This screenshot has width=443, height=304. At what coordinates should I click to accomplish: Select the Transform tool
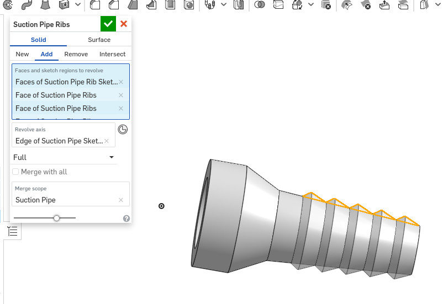pyautogui.click(x=297, y=4)
